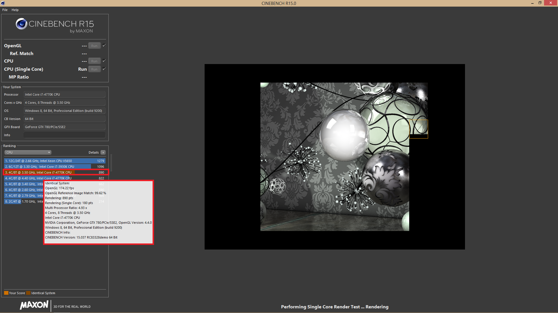Screen dimensions: 558x313
Task: Click the orange Your Score legend swatch
Action: (x=6, y=293)
